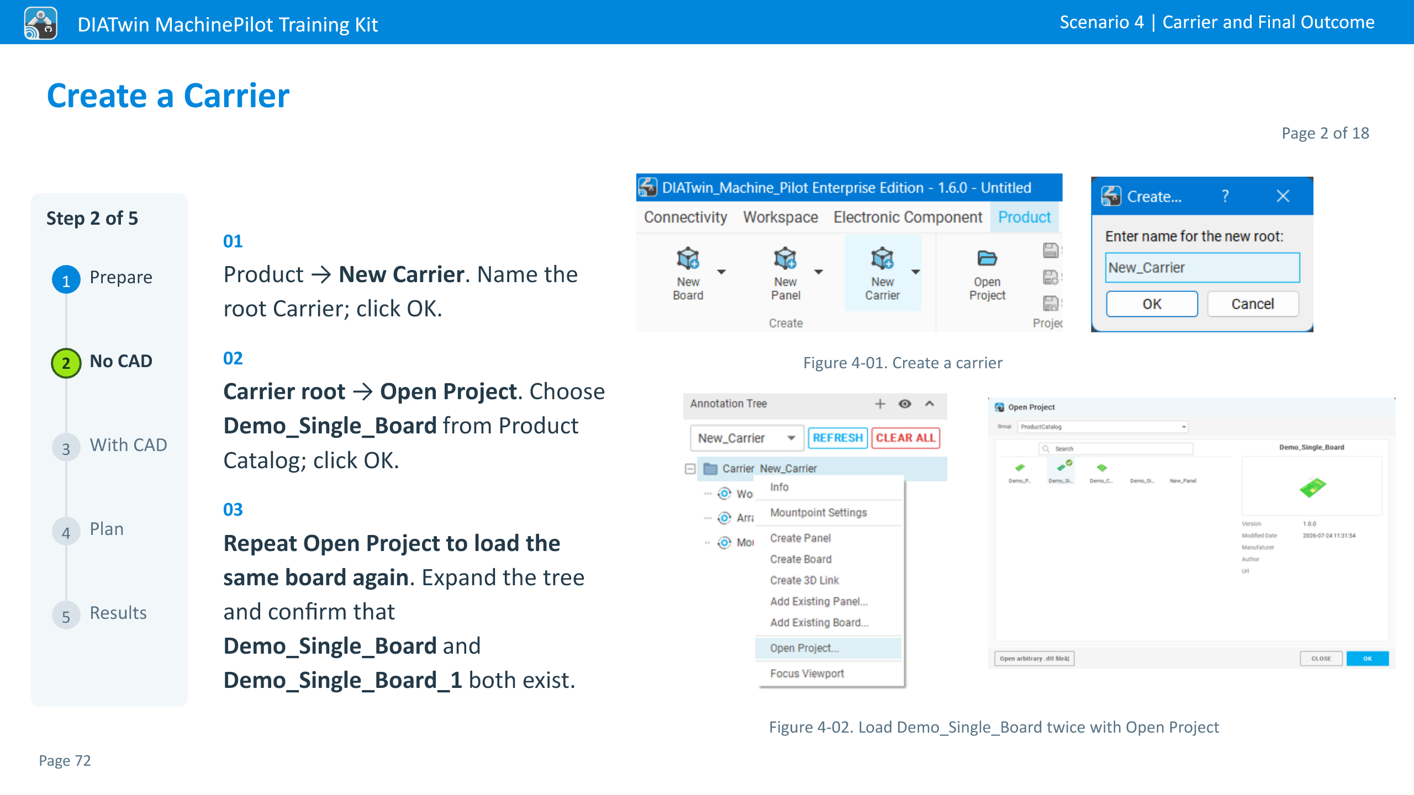1414x795 pixels.
Task: Open the New Panel dropdown arrow
Action: coord(819,272)
